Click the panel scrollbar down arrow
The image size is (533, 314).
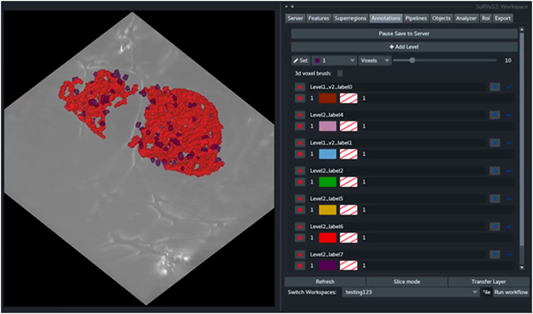pos(522,268)
